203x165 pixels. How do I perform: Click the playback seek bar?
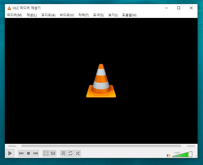point(101,146)
